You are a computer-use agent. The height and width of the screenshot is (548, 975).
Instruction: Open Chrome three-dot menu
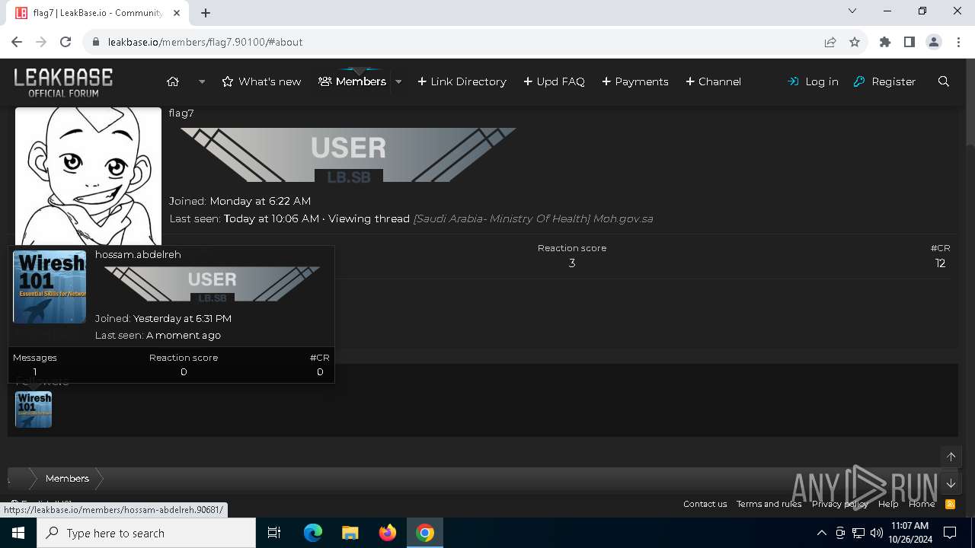(958, 42)
